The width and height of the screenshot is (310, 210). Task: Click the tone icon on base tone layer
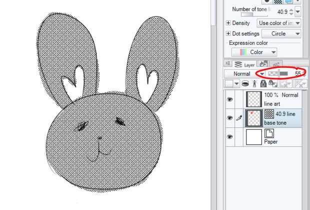(269, 114)
